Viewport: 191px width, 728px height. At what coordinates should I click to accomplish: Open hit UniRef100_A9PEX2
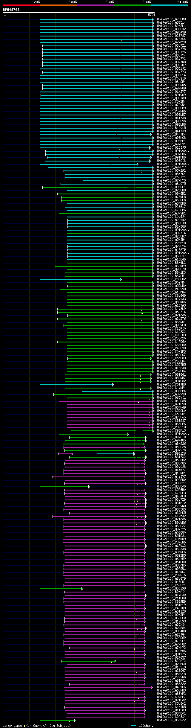[171, 29]
